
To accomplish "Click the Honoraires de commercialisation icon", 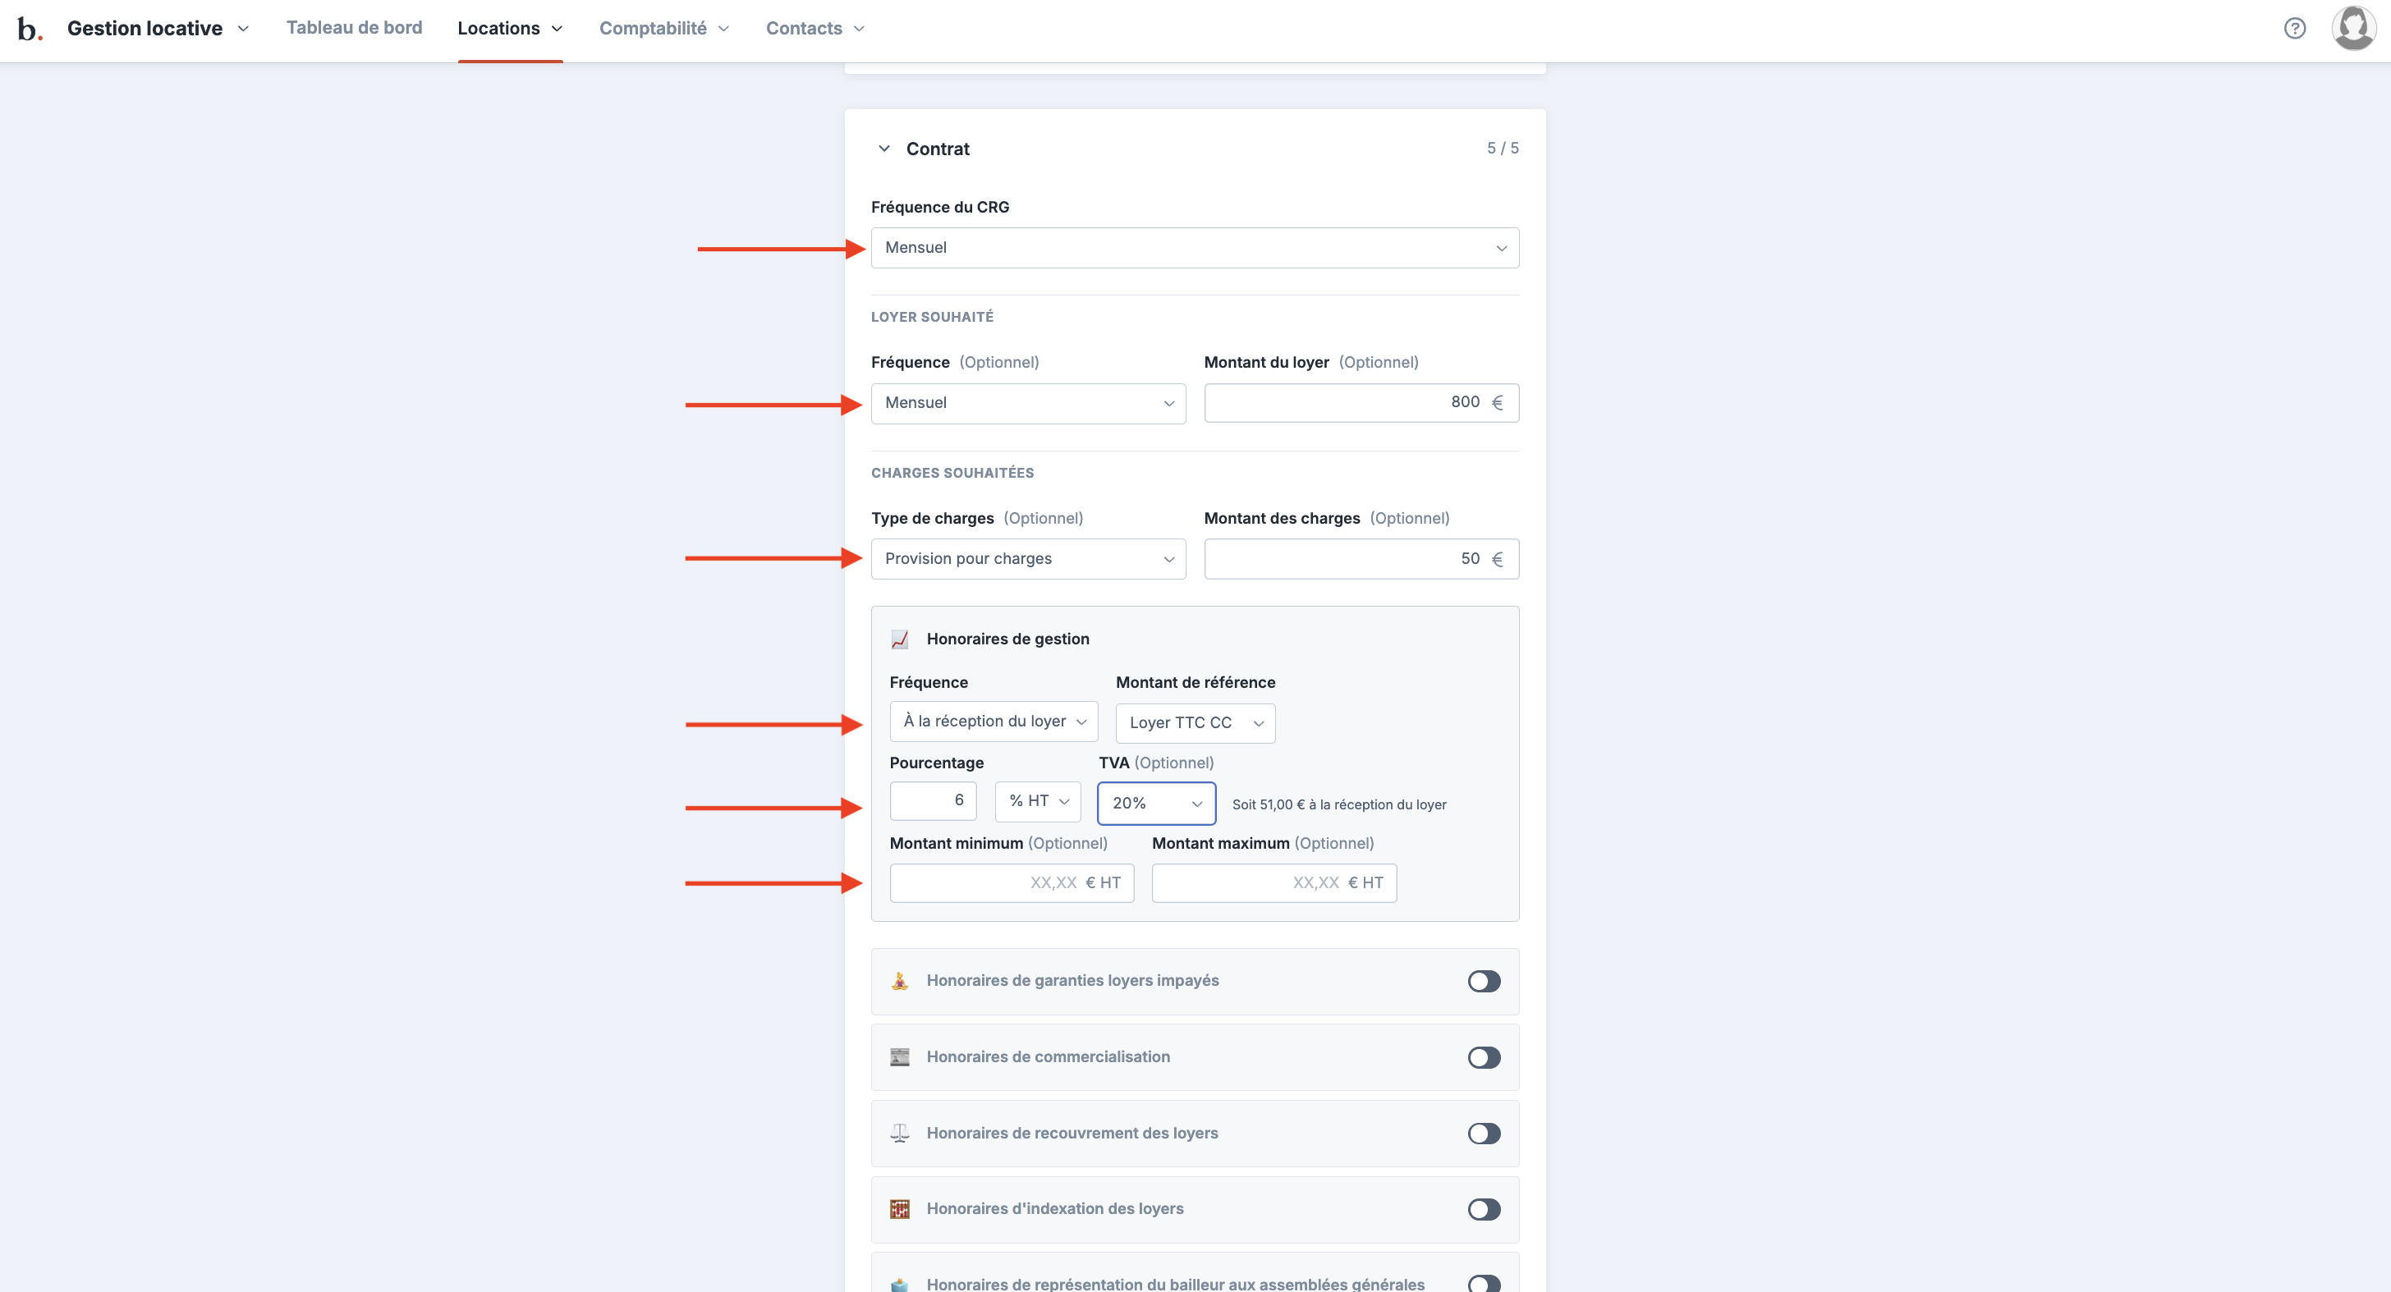I will click(x=899, y=1057).
